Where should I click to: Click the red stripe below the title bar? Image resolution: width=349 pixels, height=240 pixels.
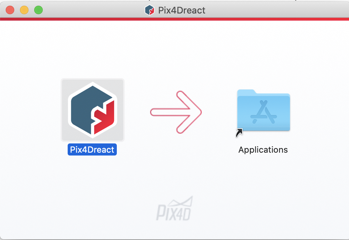(174, 19)
